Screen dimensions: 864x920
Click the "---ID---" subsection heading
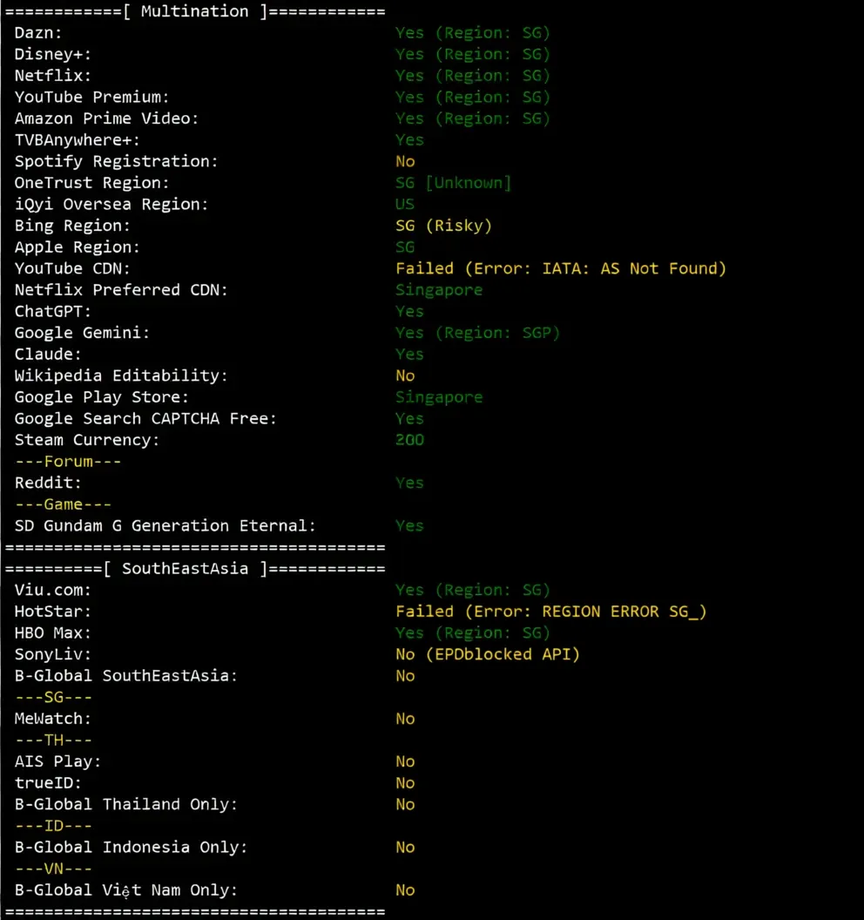tap(53, 826)
